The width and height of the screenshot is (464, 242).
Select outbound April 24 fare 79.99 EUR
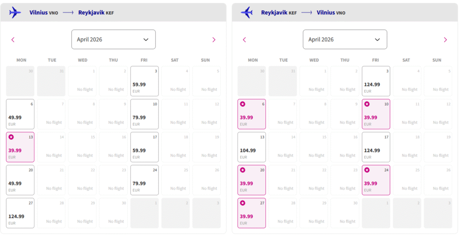145,180
